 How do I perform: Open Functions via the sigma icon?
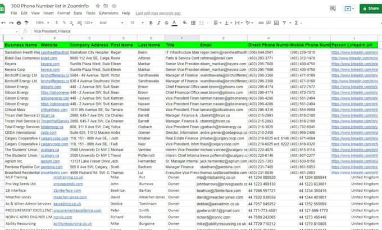click(x=296, y=22)
